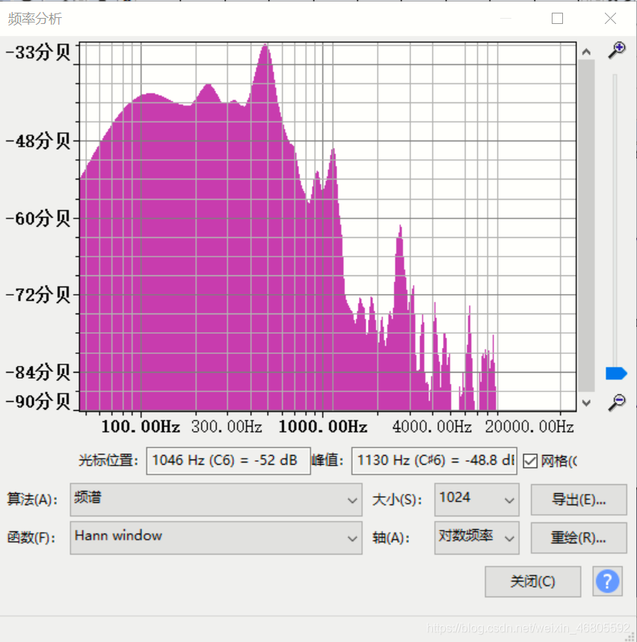The image size is (637, 642).
Task: Click the blue vertical zoom slider handle
Action: coord(616,373)
